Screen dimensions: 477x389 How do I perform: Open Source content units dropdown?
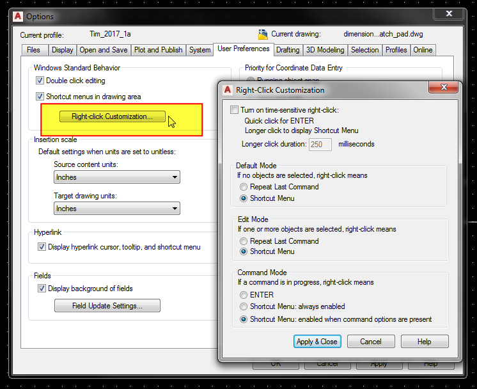point(117,177)
